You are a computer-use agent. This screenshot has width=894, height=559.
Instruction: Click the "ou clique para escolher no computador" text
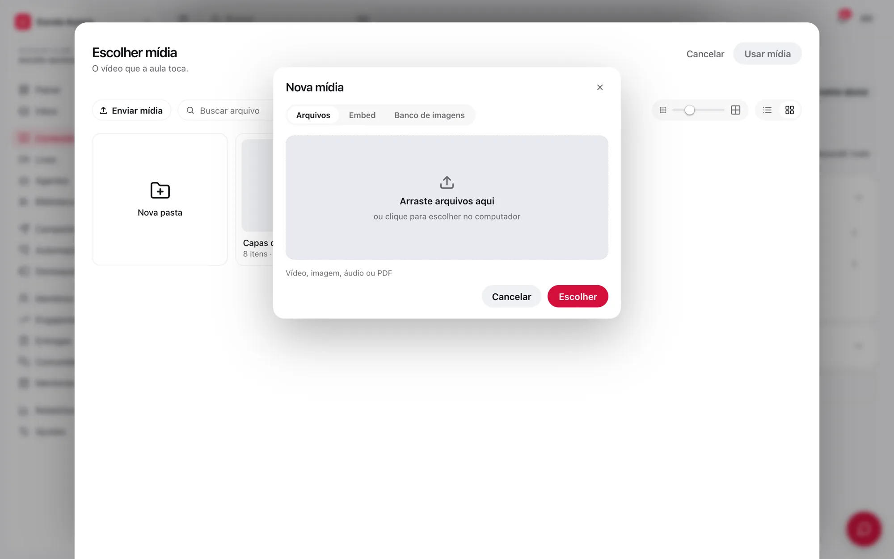click(x=447, y=216)
